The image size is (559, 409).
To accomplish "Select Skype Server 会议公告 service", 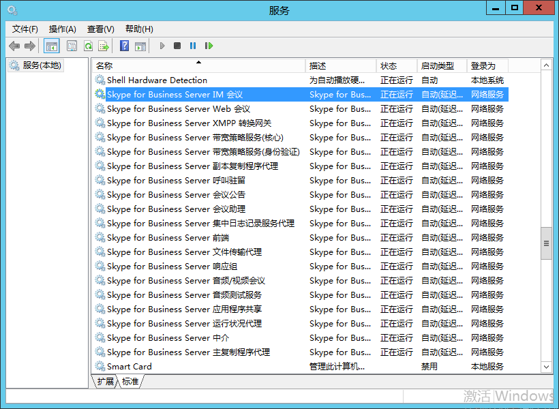I will point(301,195).
